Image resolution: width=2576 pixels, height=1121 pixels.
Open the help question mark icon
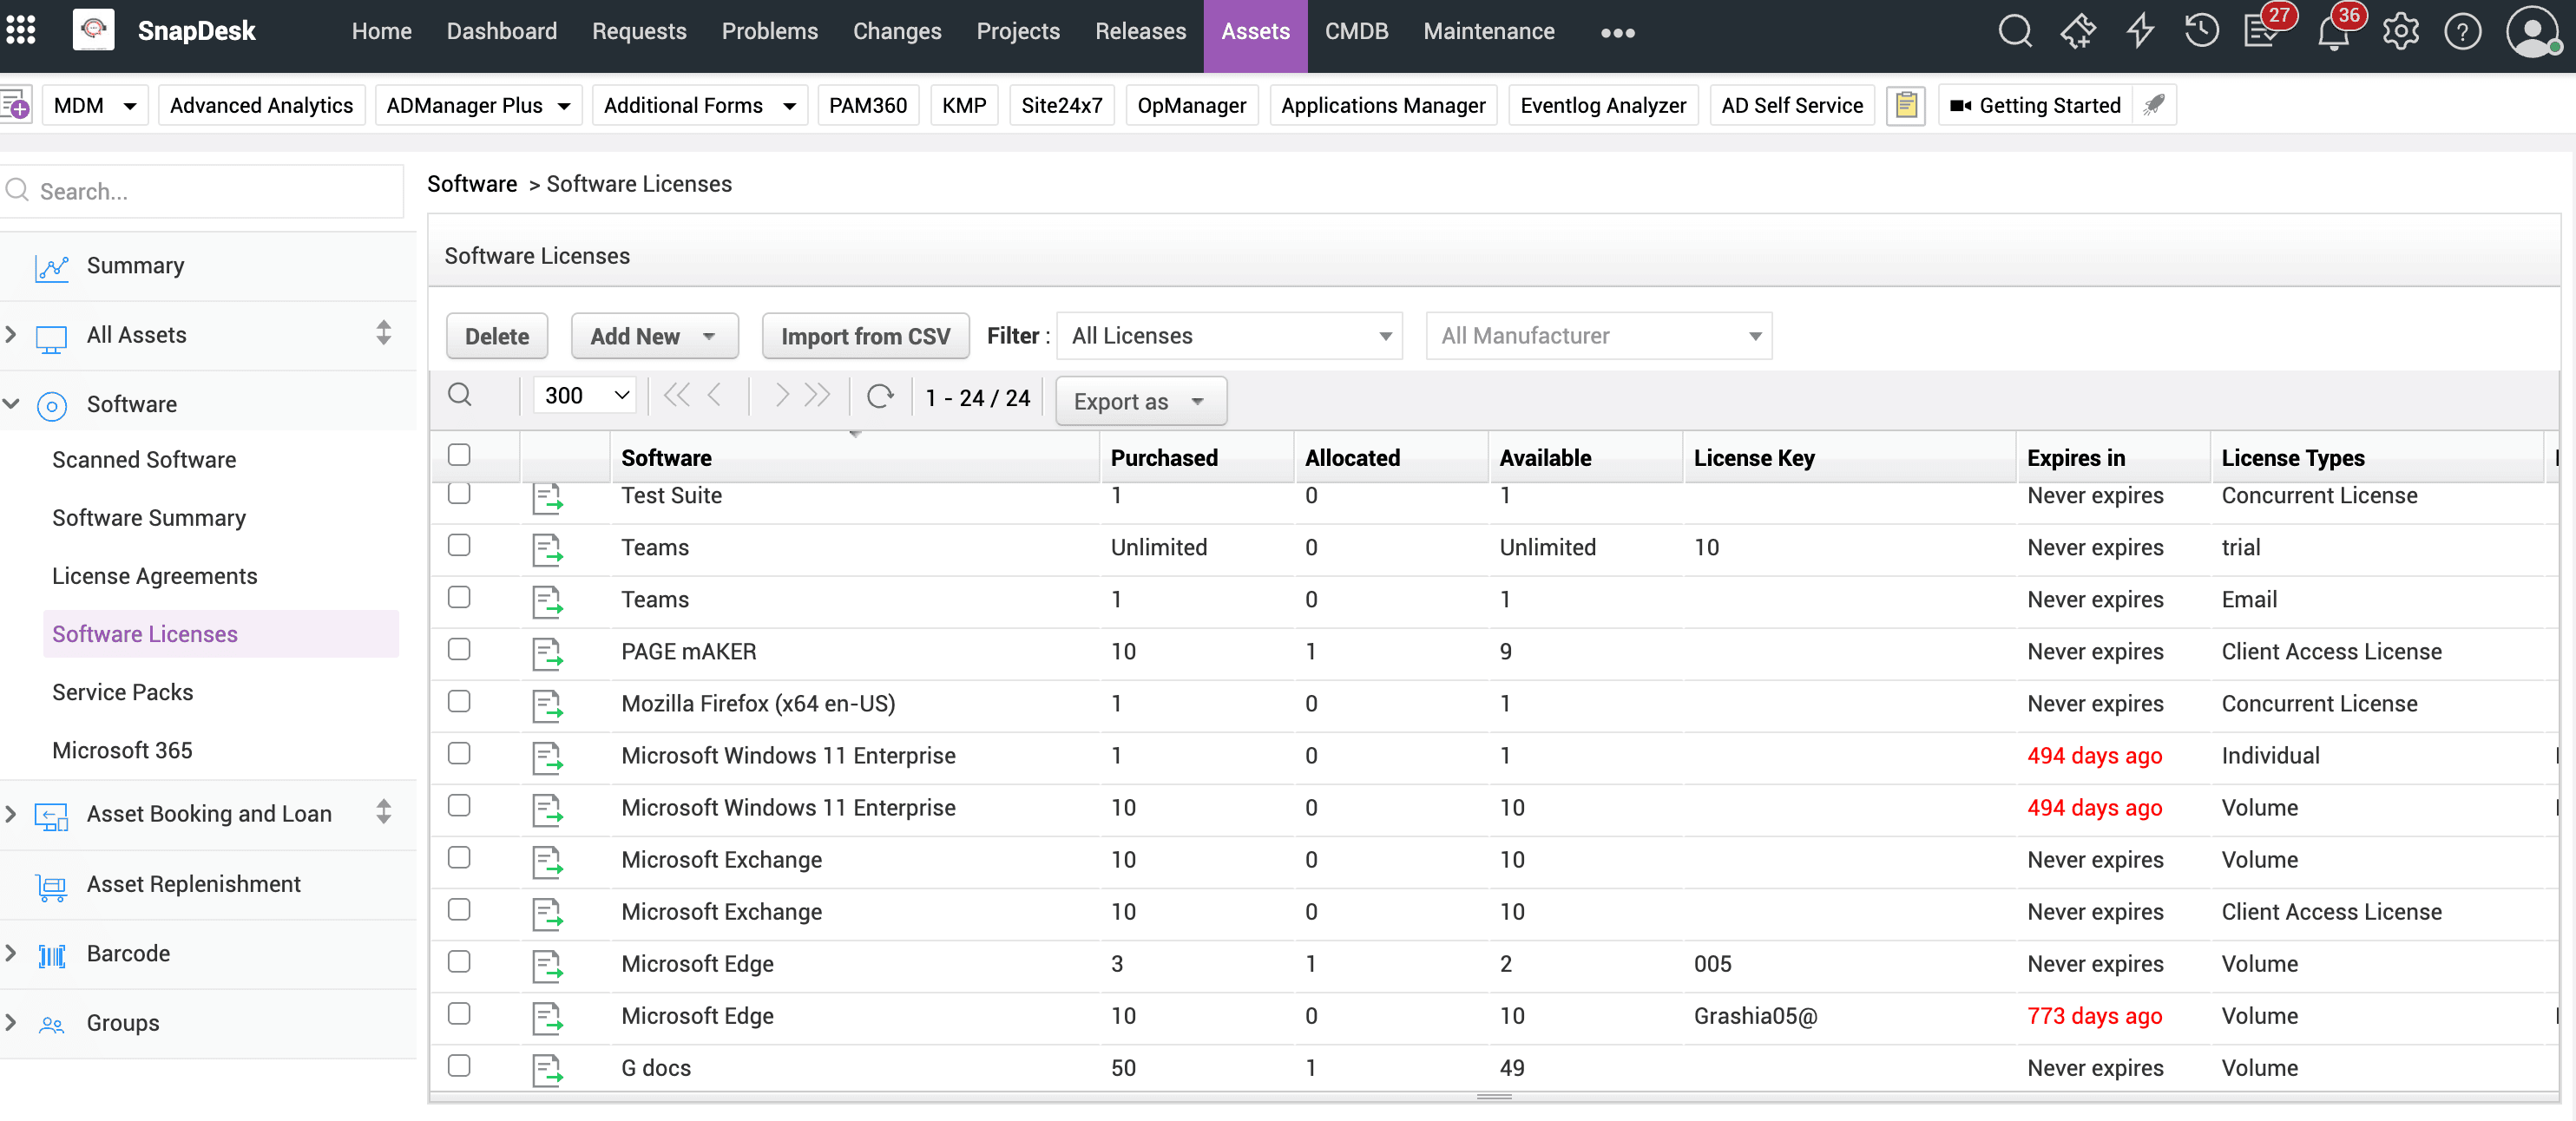(x=2462, y=31)
